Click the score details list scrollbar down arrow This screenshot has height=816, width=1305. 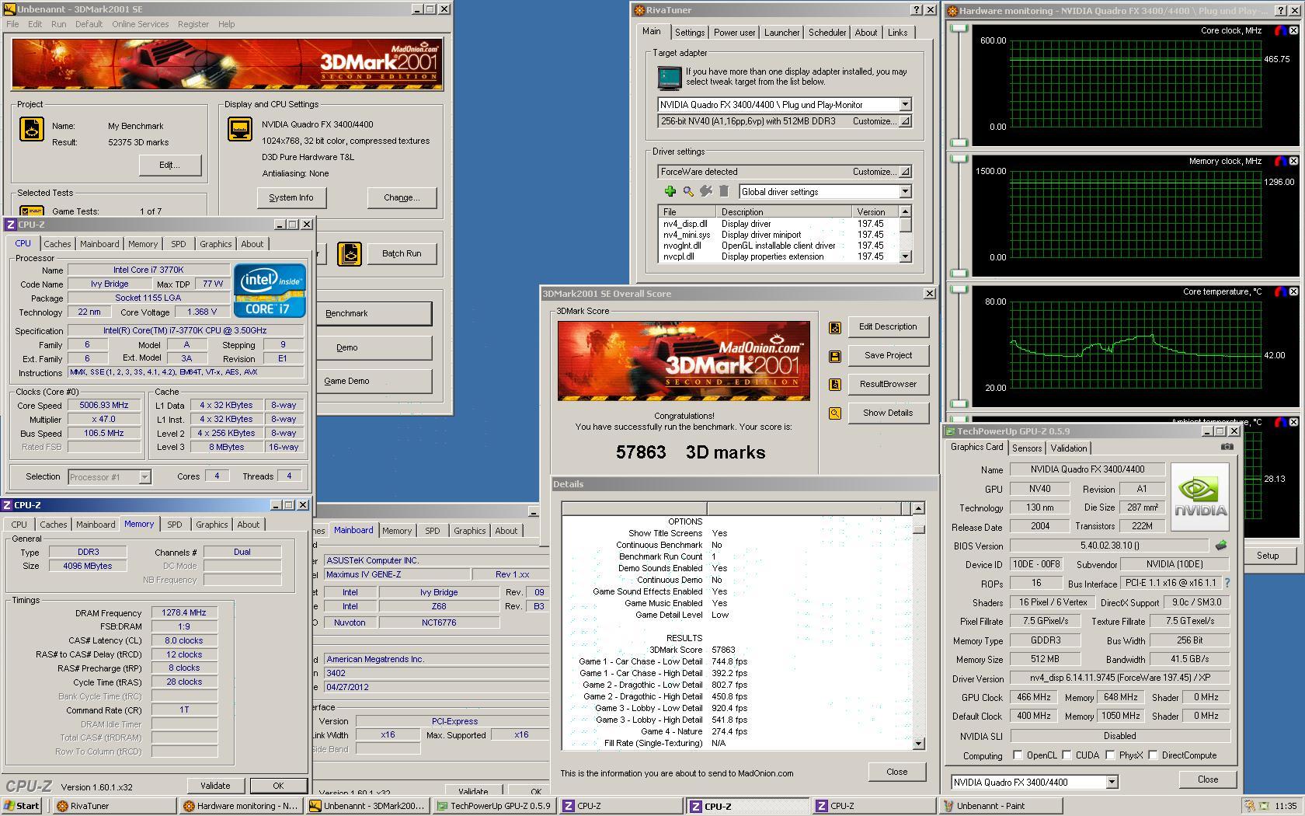[918, 743]
